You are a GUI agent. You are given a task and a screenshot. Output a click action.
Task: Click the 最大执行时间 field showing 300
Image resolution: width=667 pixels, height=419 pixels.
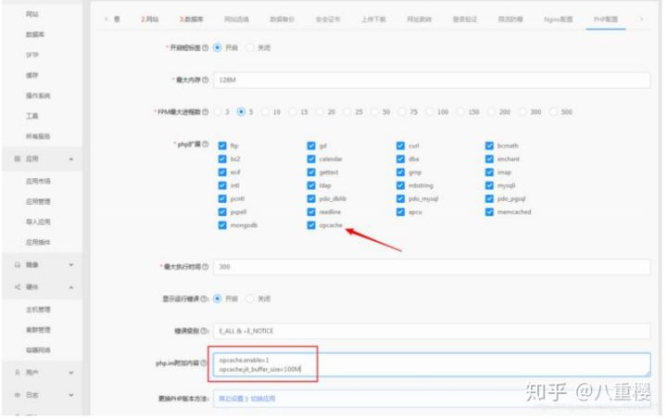[432, 267]
